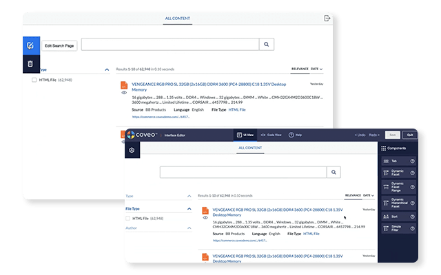This screenshot has width=441, height=275.
Task: Open Date sort dropdown in Interface Editor
Action: tap(371, 195)
